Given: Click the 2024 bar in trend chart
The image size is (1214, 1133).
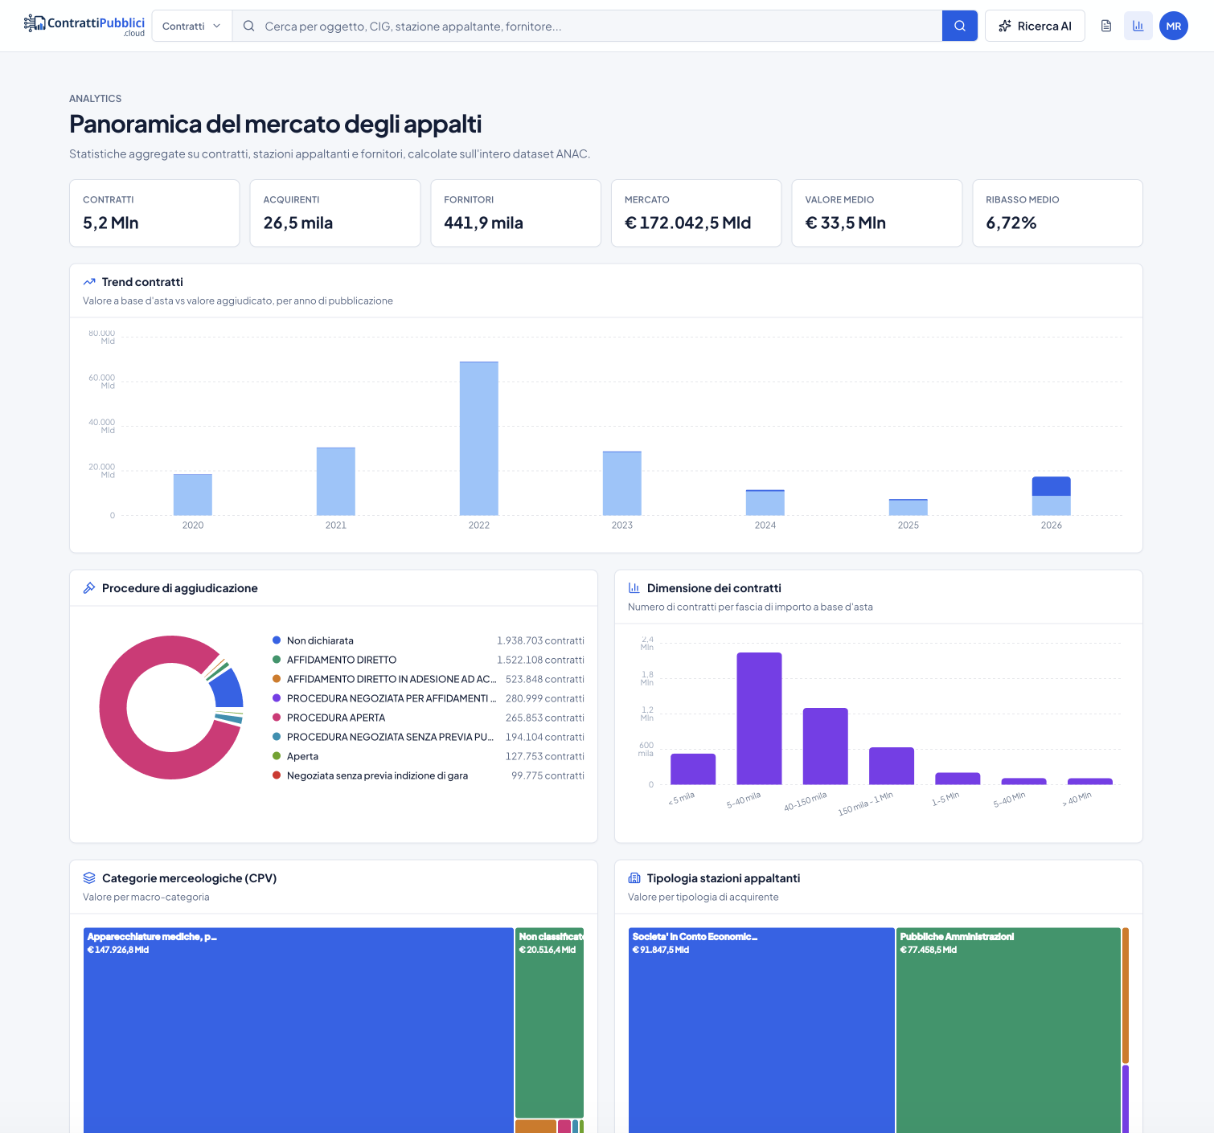Looking at the screenshot, I should click(x=765, y=502).
